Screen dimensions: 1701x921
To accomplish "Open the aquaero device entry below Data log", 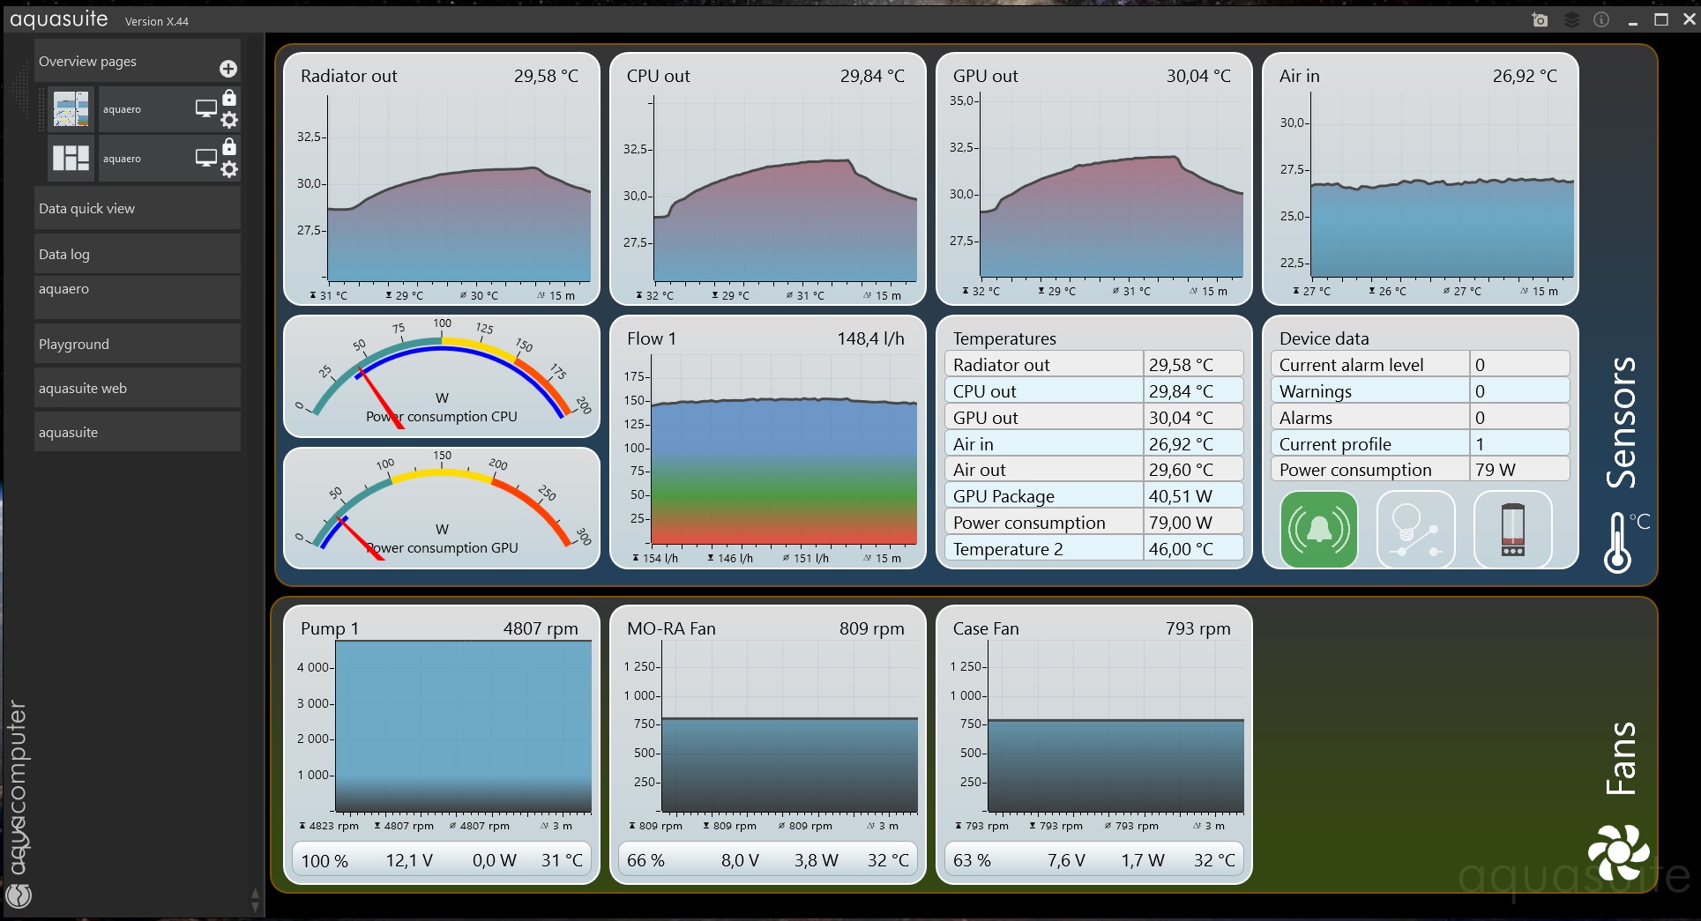I will [138, 297].
